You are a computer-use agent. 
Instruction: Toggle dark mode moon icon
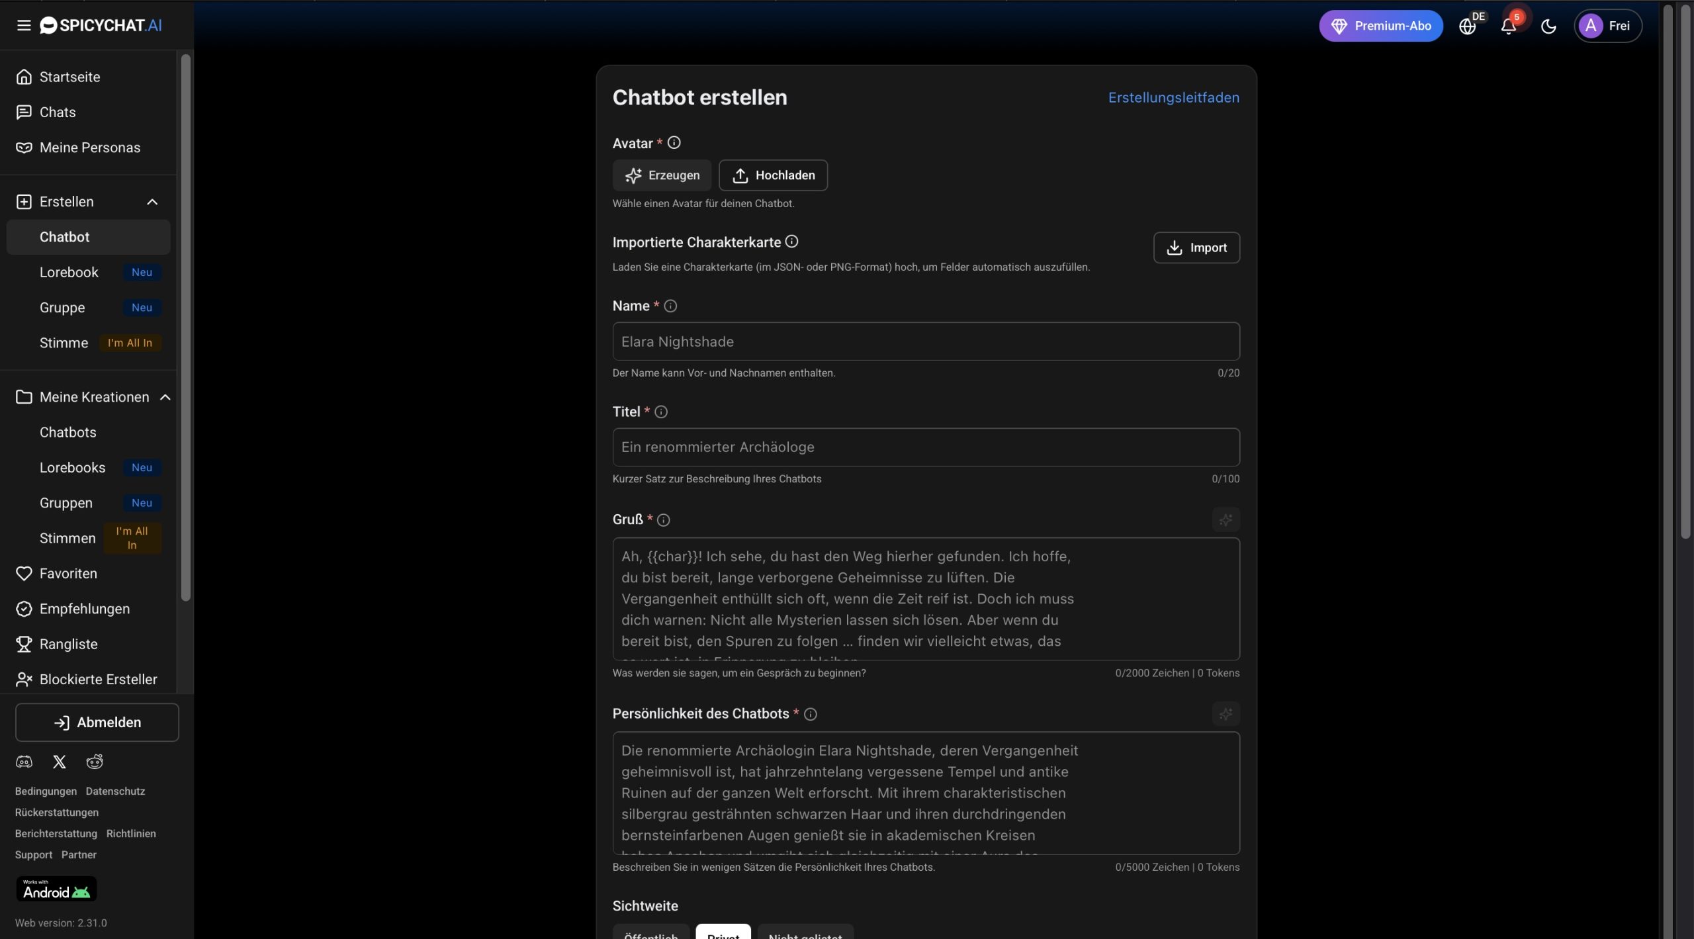(x=1548, y=26)
